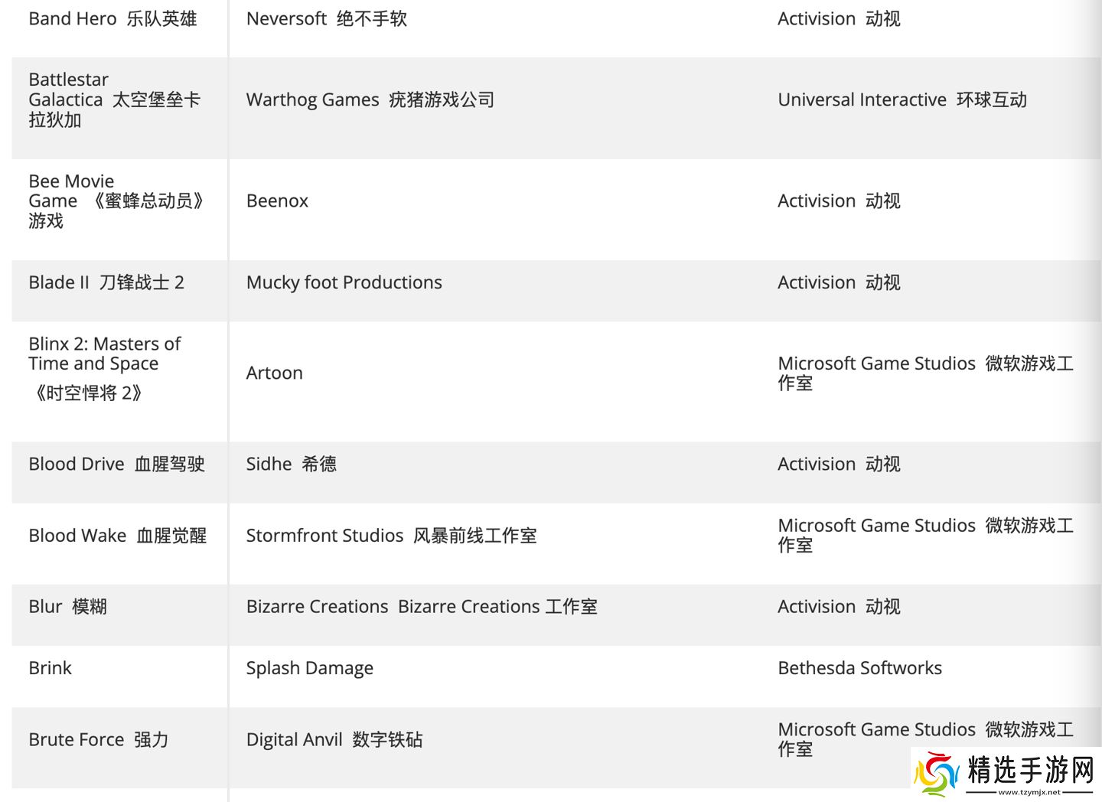Click the Blade II game title
Viewport: 1102px width, 802px height.
point(106,282)
